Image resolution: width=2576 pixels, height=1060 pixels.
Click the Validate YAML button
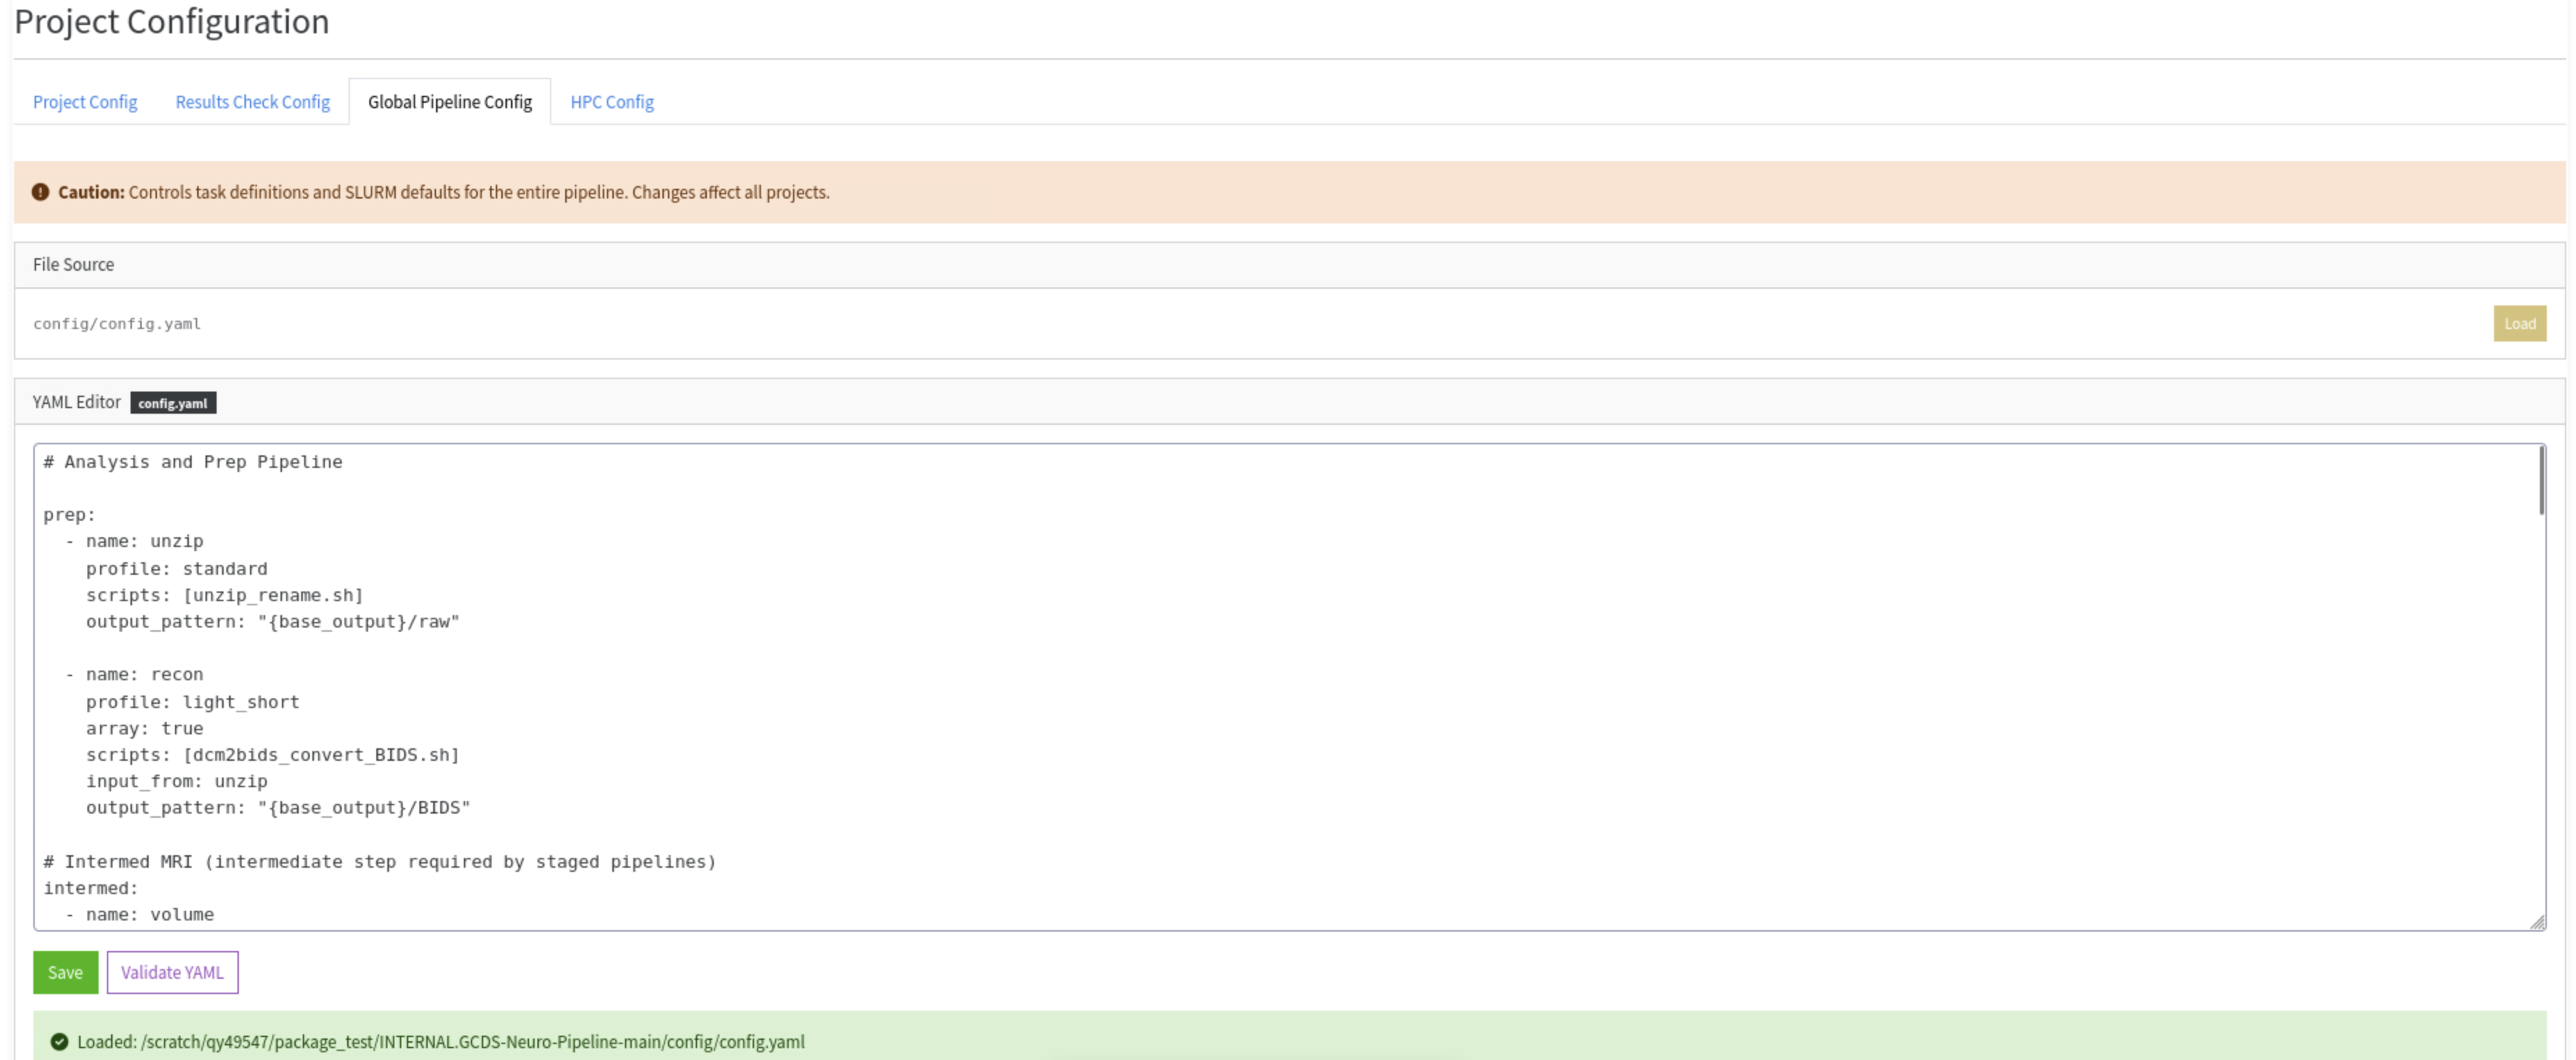tap(172, 972)
